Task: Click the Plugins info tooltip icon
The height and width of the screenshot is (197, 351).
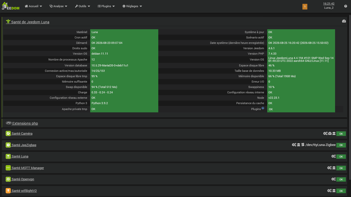Action: 263,108
